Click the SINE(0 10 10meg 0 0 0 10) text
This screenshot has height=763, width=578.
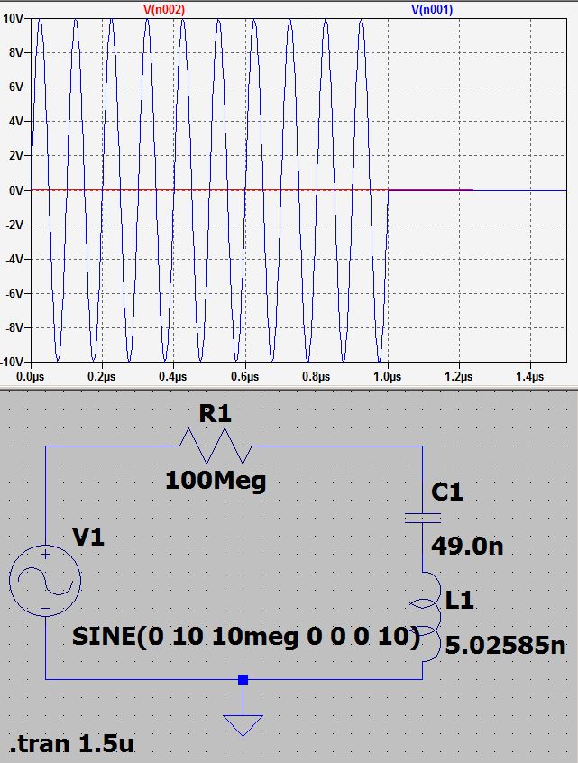click(245, 637)
